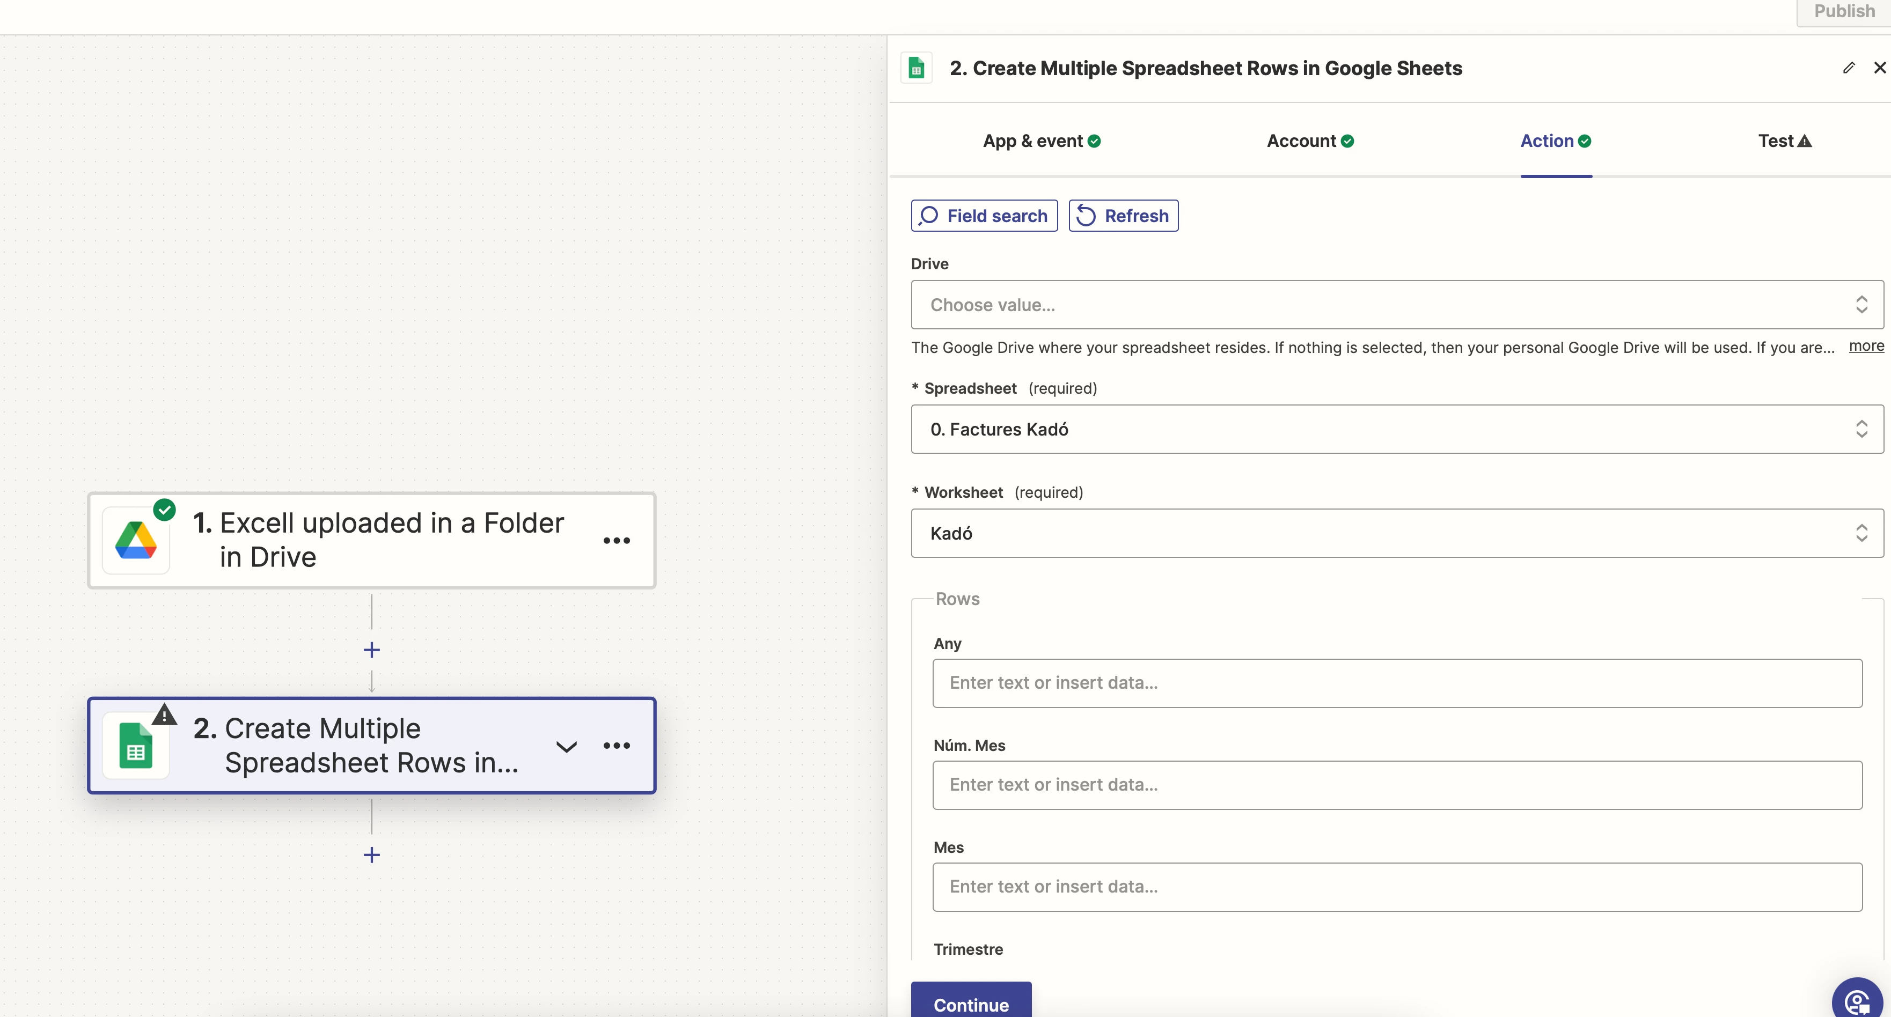Click the Google Sheets icon on step 2
The image size is (1891, 1017).
click(x=136, y=746)
